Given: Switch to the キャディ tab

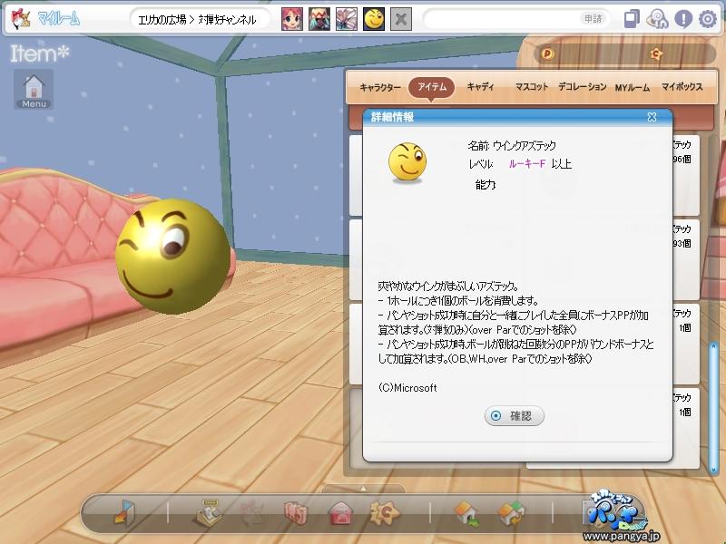Looking at the screenshot, I should 481,86.
